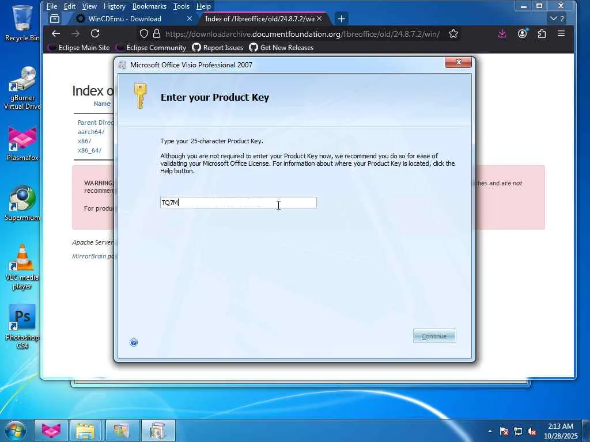Open Eclipse Main Site bookmark
This screenshot has height=442, width=590.
(78, 48)
